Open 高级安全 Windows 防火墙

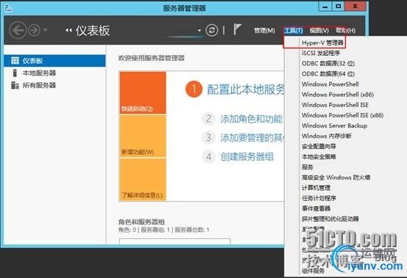pyautogui.click(x=336, y=178)
